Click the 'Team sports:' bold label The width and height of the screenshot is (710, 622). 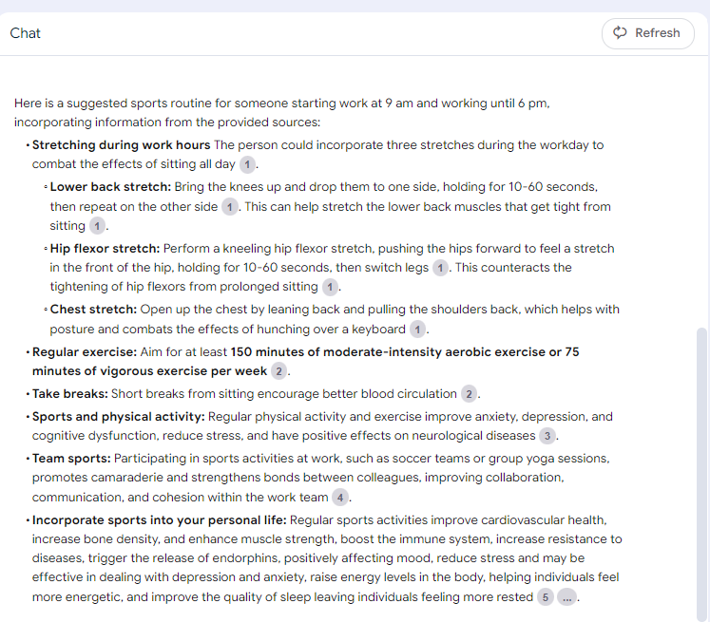tap(71, 459)
